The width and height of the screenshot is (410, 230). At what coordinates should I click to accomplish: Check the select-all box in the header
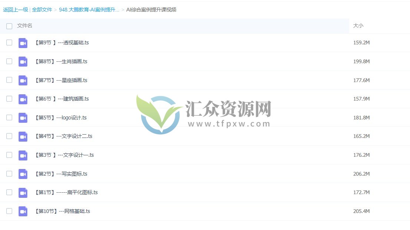coord(9,26)
